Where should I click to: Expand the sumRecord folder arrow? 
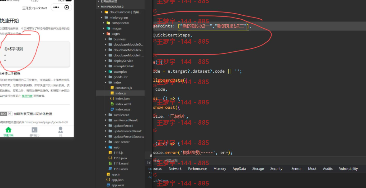coord(106,115)
